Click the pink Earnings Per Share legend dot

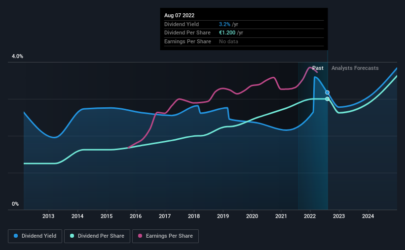(x=140, y=236)
